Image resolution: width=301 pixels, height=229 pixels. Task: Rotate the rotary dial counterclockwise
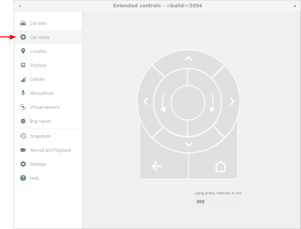click(163, 102)
